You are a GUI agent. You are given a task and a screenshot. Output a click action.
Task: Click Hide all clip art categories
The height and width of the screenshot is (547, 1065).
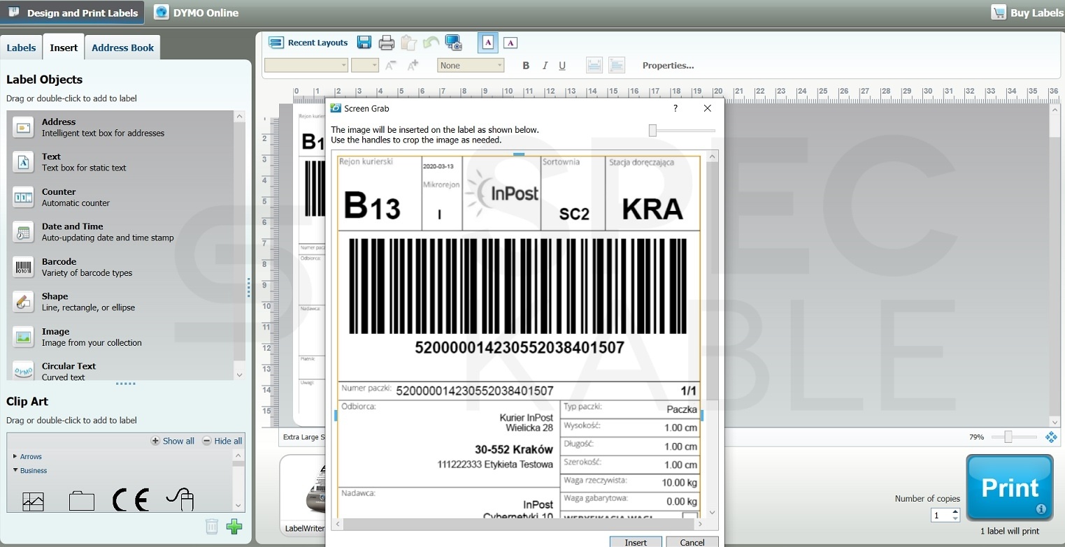click(222, 441)
